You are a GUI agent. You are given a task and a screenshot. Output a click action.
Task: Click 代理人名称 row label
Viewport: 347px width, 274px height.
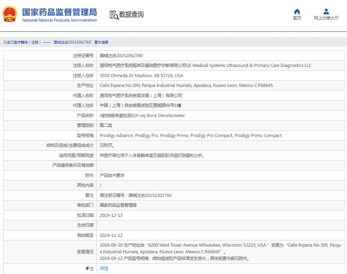pyautogui.click(x=83, y=96)
